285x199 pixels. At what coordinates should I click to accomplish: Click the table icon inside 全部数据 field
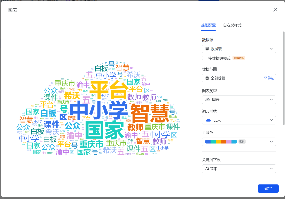207,78
